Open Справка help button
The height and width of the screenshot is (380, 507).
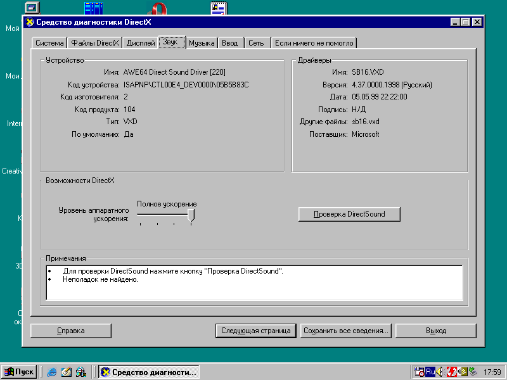[x=71, y=331]
